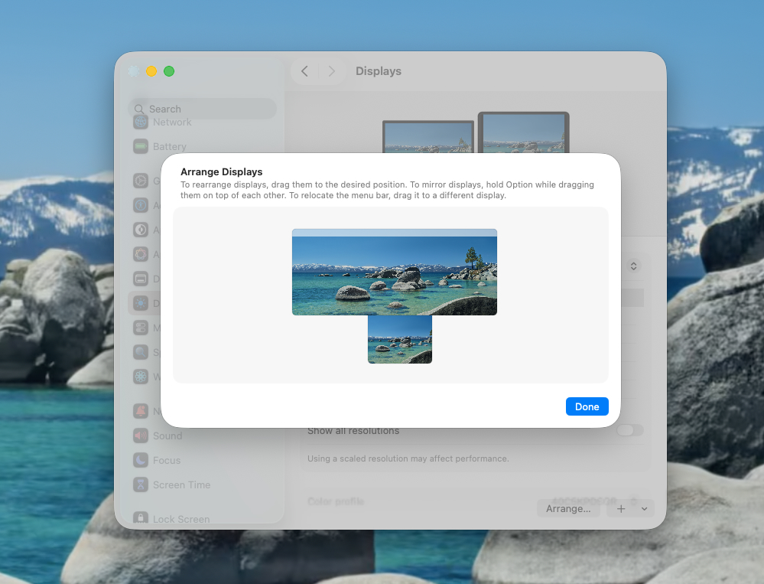Image resolution: width=764 pixels, height=584 pixels.
Task: Open the Focus moon icon
Action: coord(141,460)
